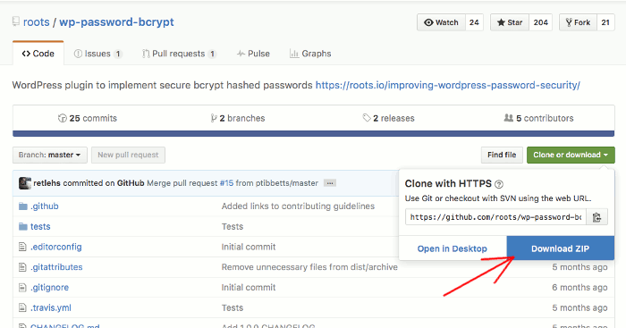Open 'Remove unnecessary files from dist/archive' commit

coord(309,267)
